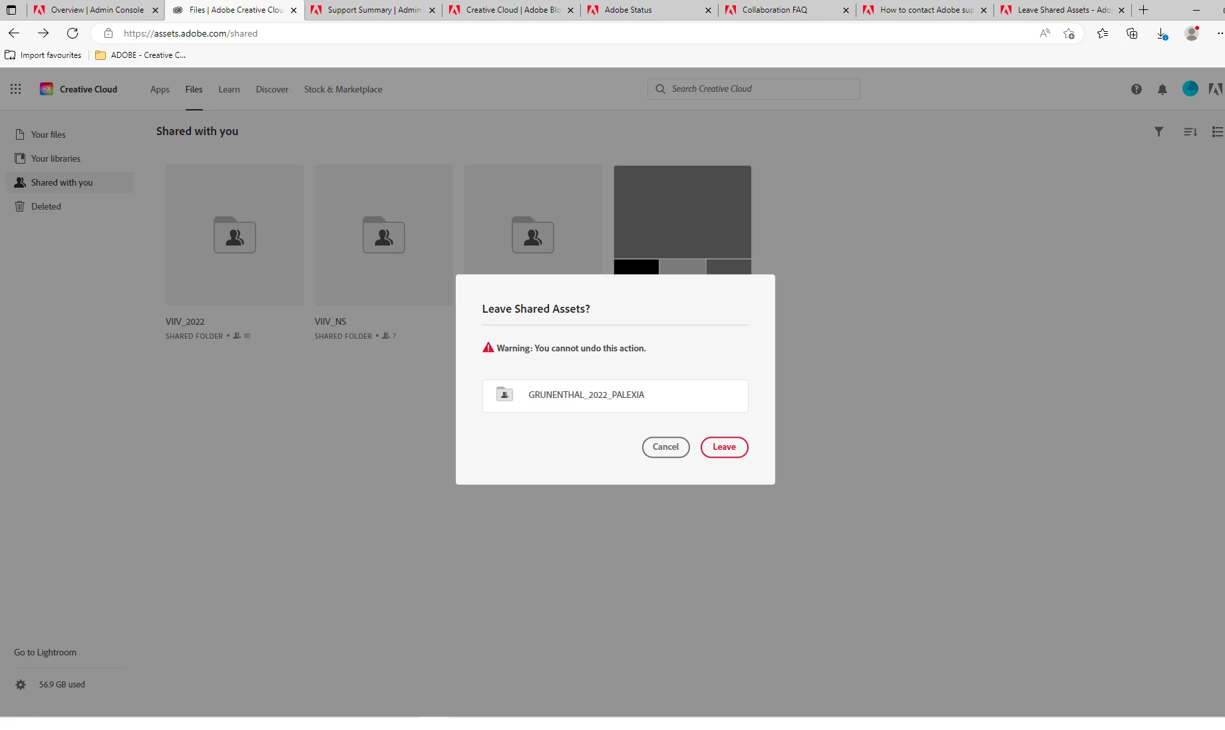Open the filter funnel icon
The image size is (1225, 730).
1158,132
